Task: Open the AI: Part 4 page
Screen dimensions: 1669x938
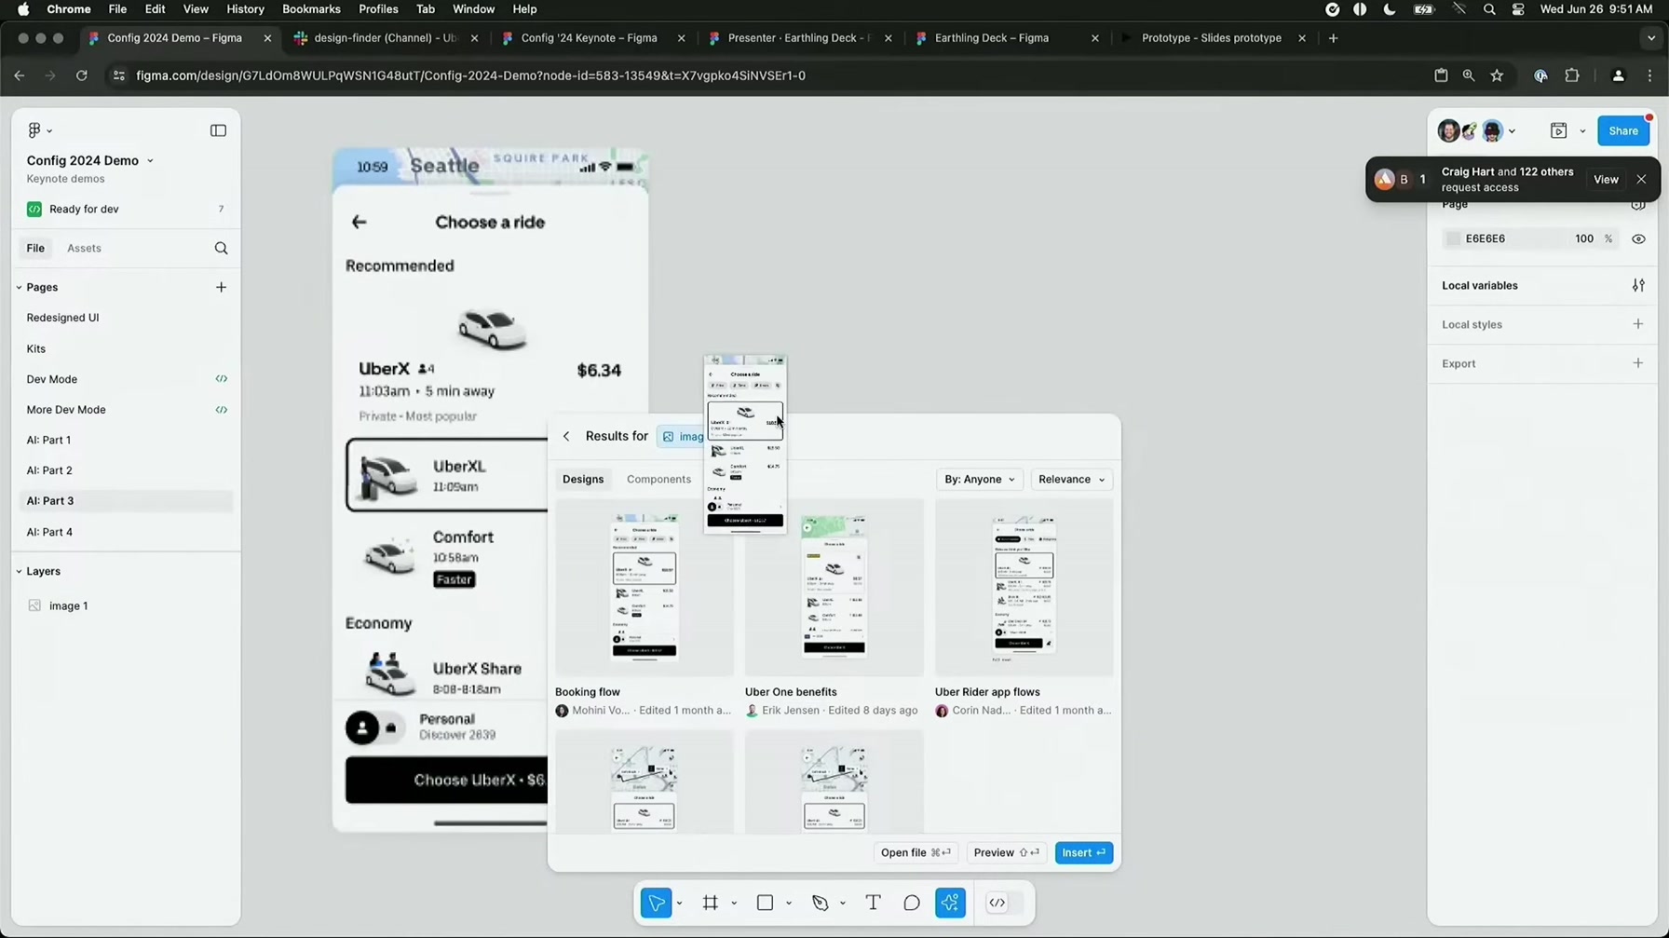Action: [x=49, y=532]
